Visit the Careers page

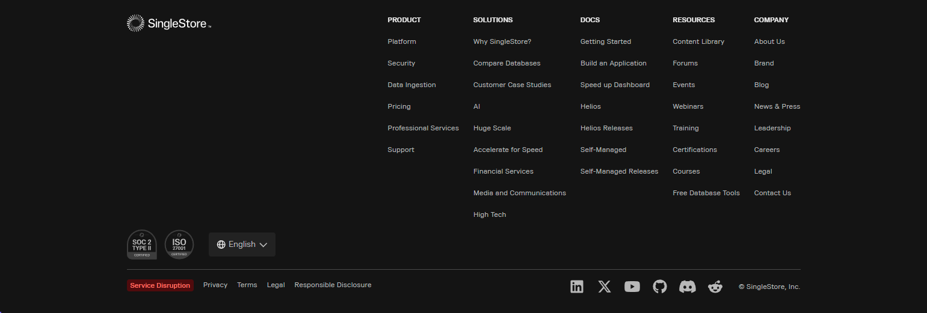766,150
